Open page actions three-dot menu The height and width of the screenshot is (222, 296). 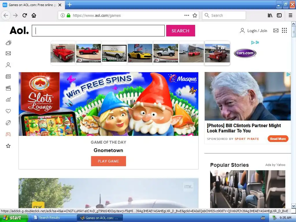pyautogui.click(x=187, y=15)
